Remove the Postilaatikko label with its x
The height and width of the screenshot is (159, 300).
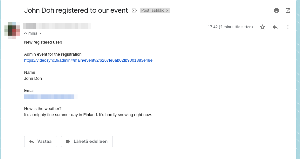click(167, 10)
